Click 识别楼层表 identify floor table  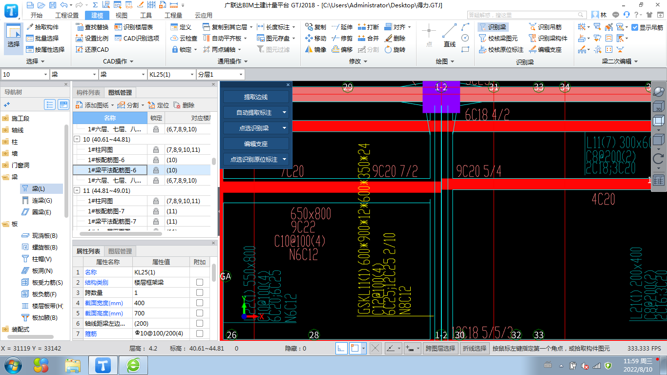pos(134,27)
